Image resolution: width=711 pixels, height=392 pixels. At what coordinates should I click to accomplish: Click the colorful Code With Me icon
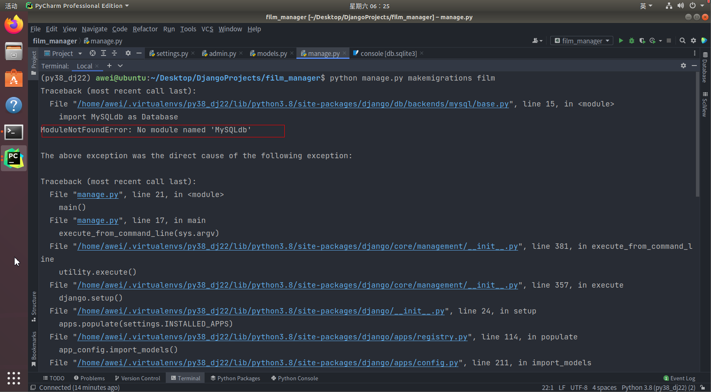coord(704,40)
